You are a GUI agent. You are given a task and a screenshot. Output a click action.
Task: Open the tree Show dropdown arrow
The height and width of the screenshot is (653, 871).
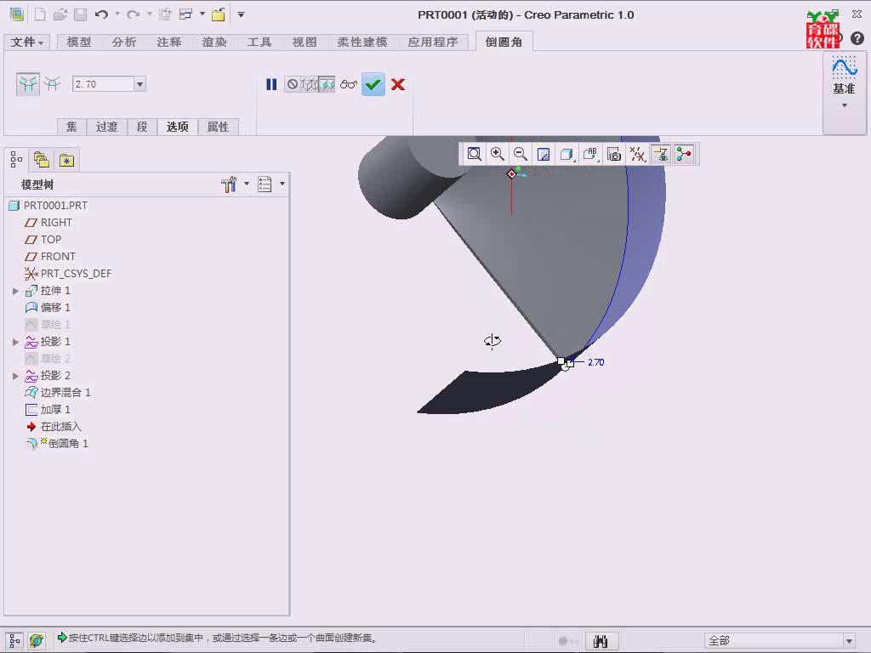pyautogui.click(x=282, y=184)
